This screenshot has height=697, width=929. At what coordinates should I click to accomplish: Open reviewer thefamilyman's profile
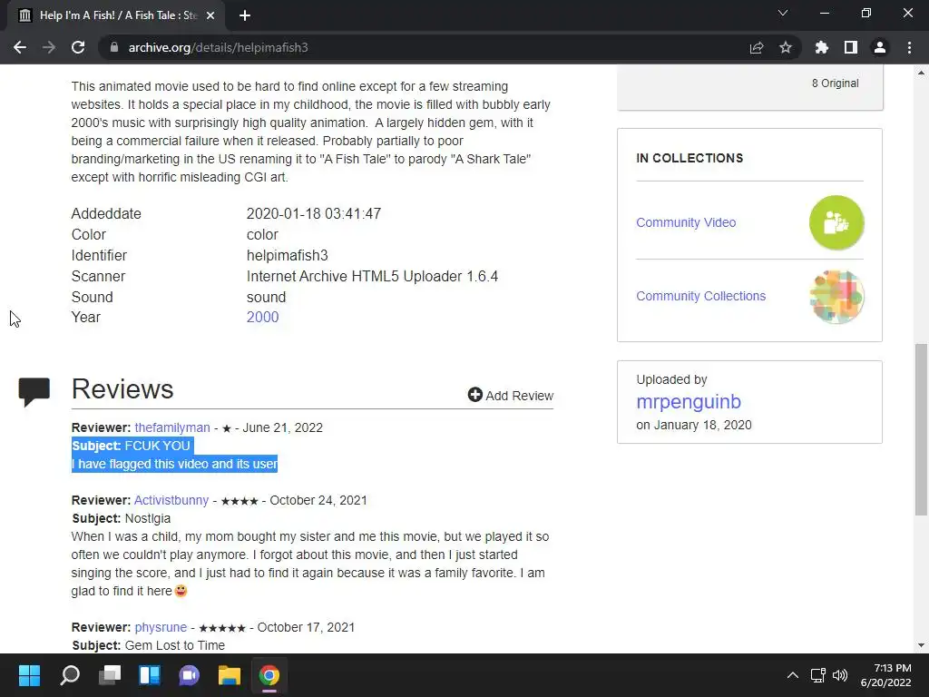click(172, 428)
